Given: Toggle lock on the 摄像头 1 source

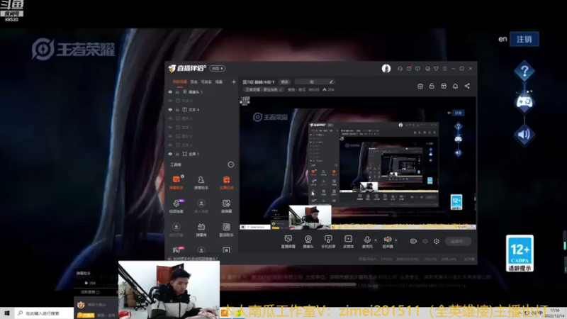Looking at the screenshot, I should 178,92.
